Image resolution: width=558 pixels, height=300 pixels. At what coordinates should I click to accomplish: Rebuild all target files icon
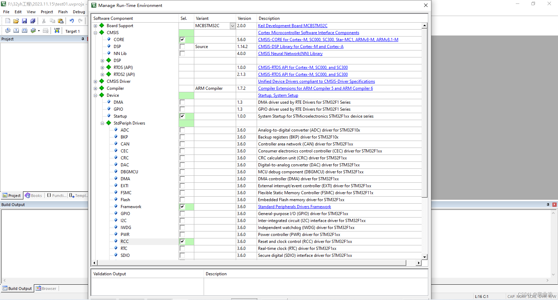(x=24, y=31)
